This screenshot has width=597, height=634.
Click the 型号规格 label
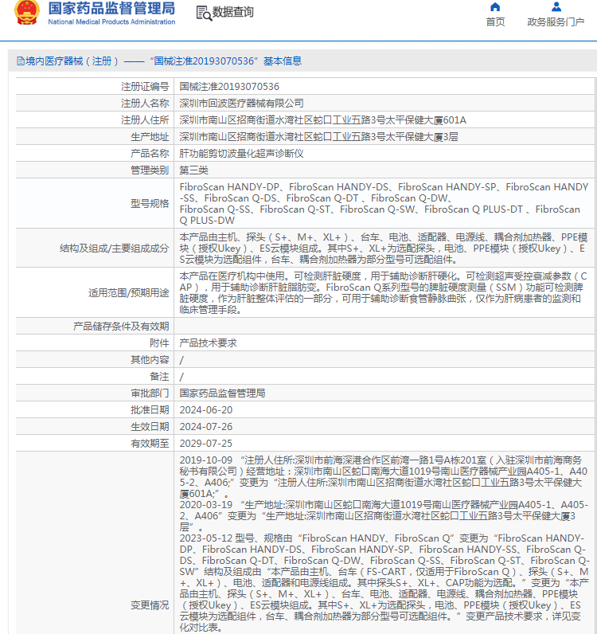coord(150,203)
